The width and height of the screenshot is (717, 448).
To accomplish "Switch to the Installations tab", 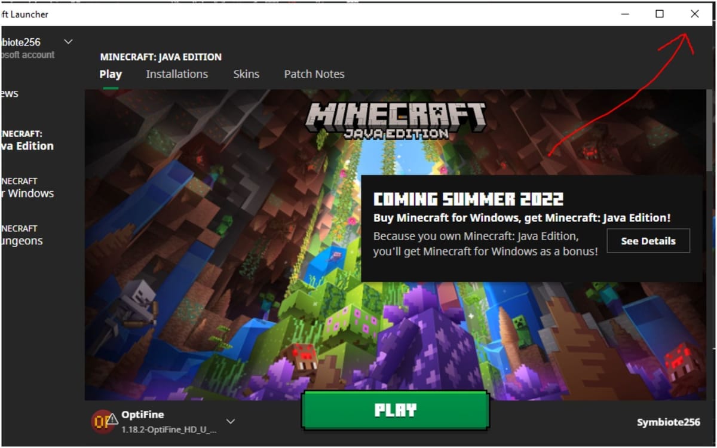I will 177,73.
